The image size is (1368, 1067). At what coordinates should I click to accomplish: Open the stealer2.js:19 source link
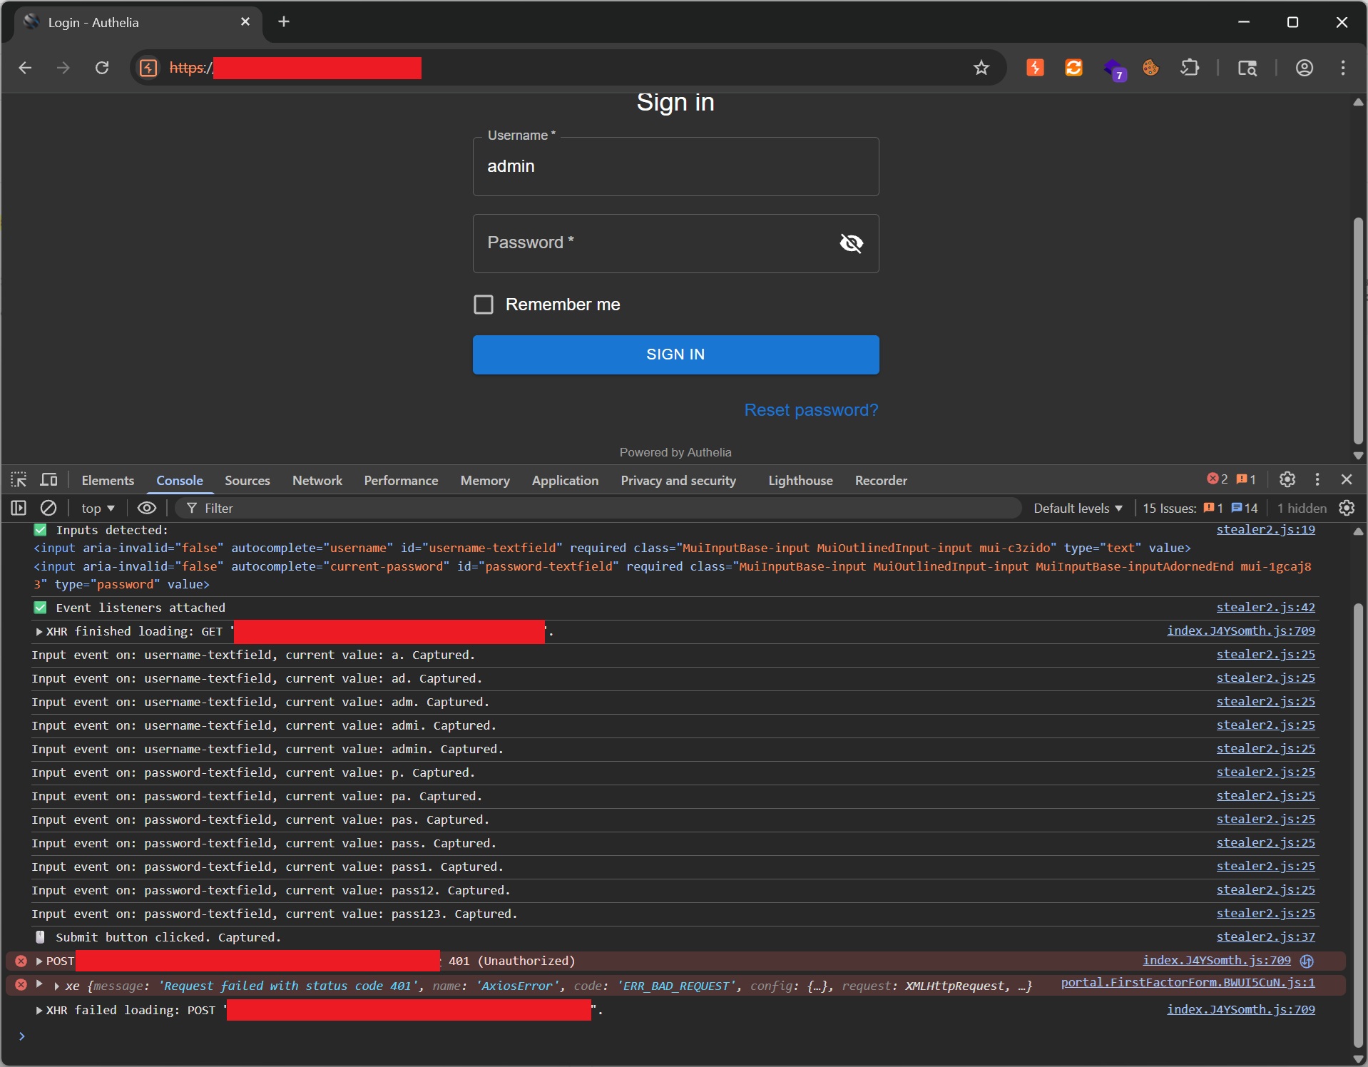1265,529
